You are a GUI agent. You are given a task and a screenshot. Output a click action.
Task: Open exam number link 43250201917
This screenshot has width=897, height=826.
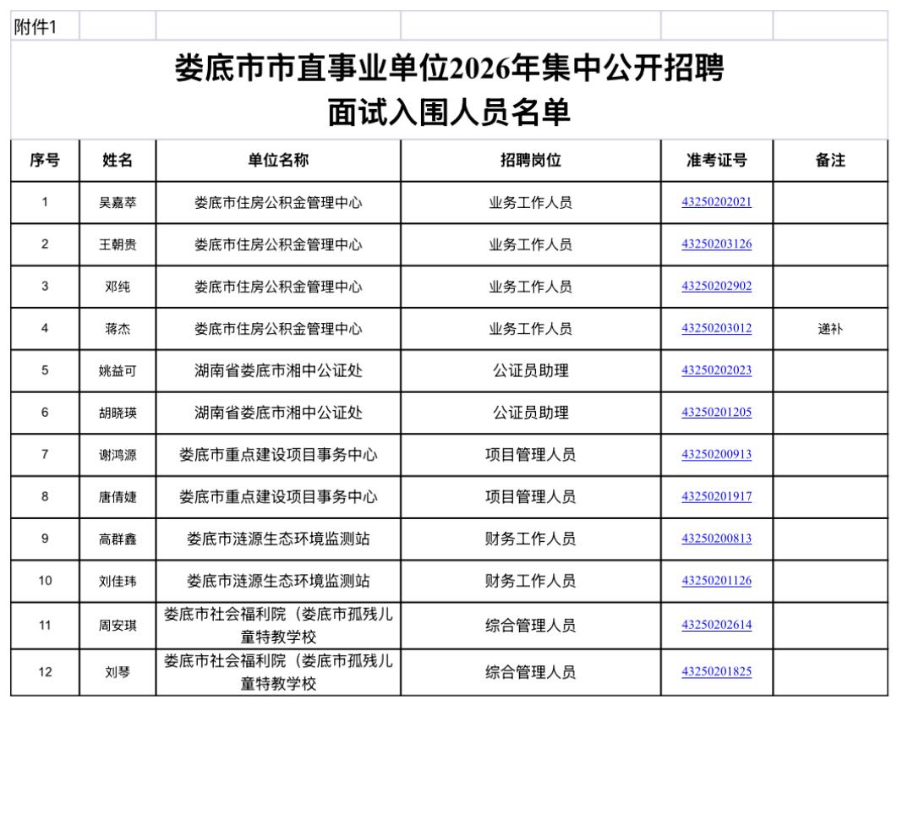716,496
